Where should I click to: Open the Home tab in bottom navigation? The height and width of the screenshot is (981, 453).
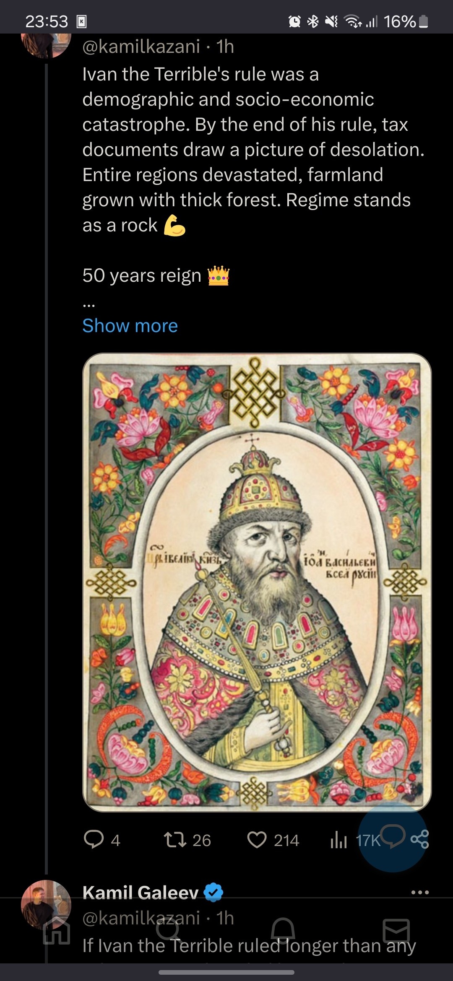coord(57,931)
